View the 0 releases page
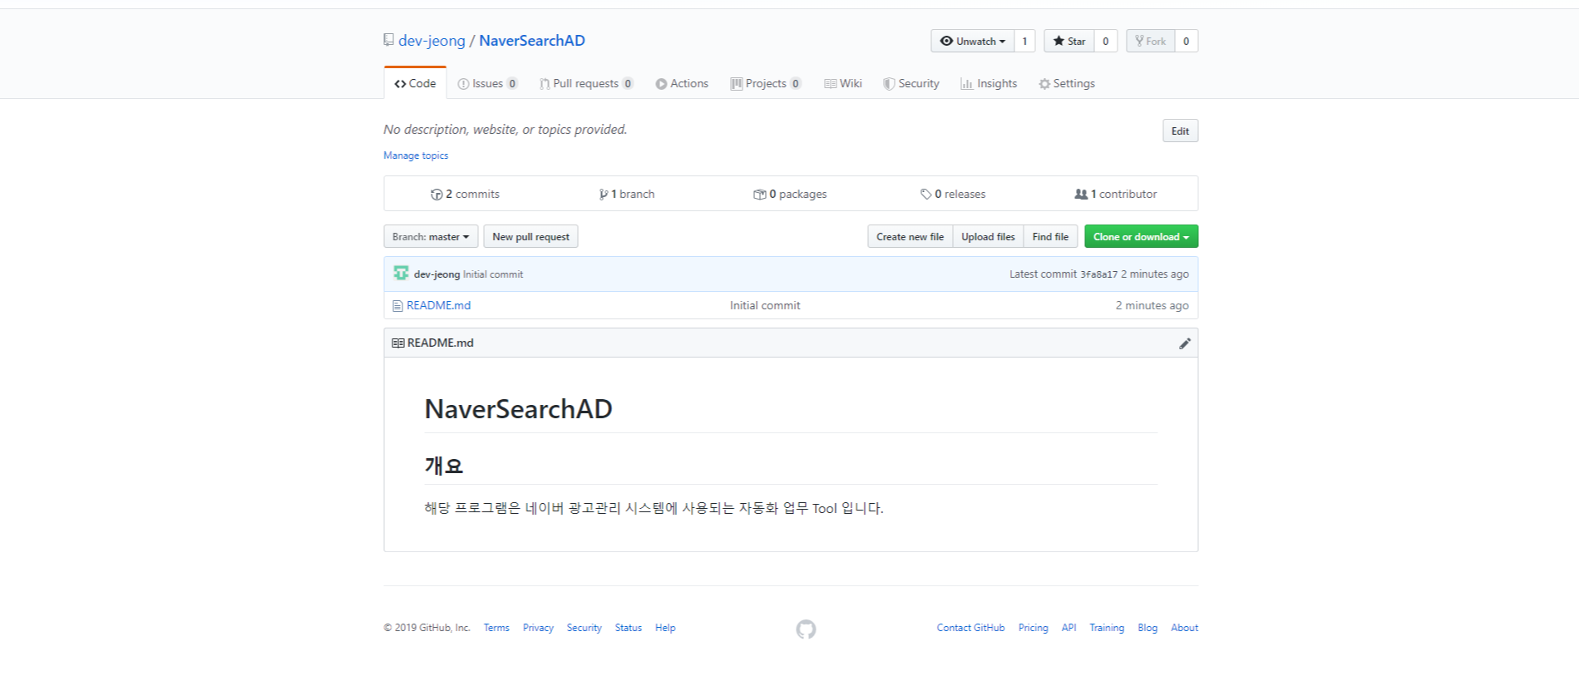 [x=953, y=194]
